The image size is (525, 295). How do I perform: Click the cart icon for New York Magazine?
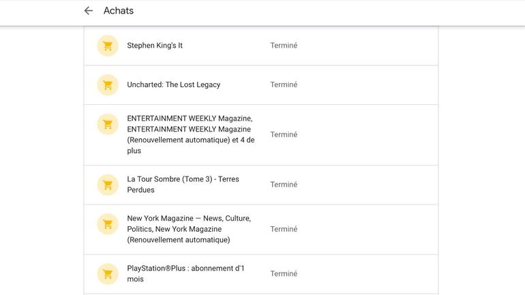coord(108,223)
